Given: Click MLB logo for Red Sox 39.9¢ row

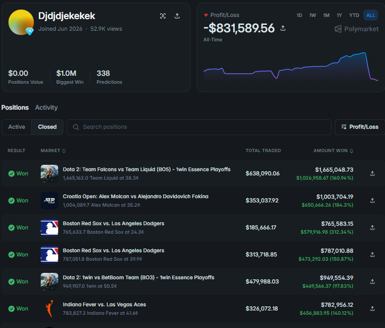Looking at the screenshot, I should (x=49, y=254).
